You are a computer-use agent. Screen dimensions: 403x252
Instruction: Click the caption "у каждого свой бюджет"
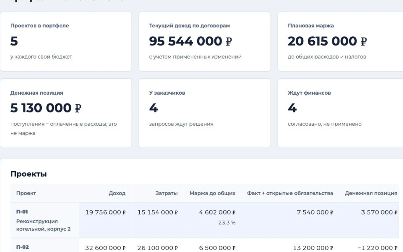point(41,57)
